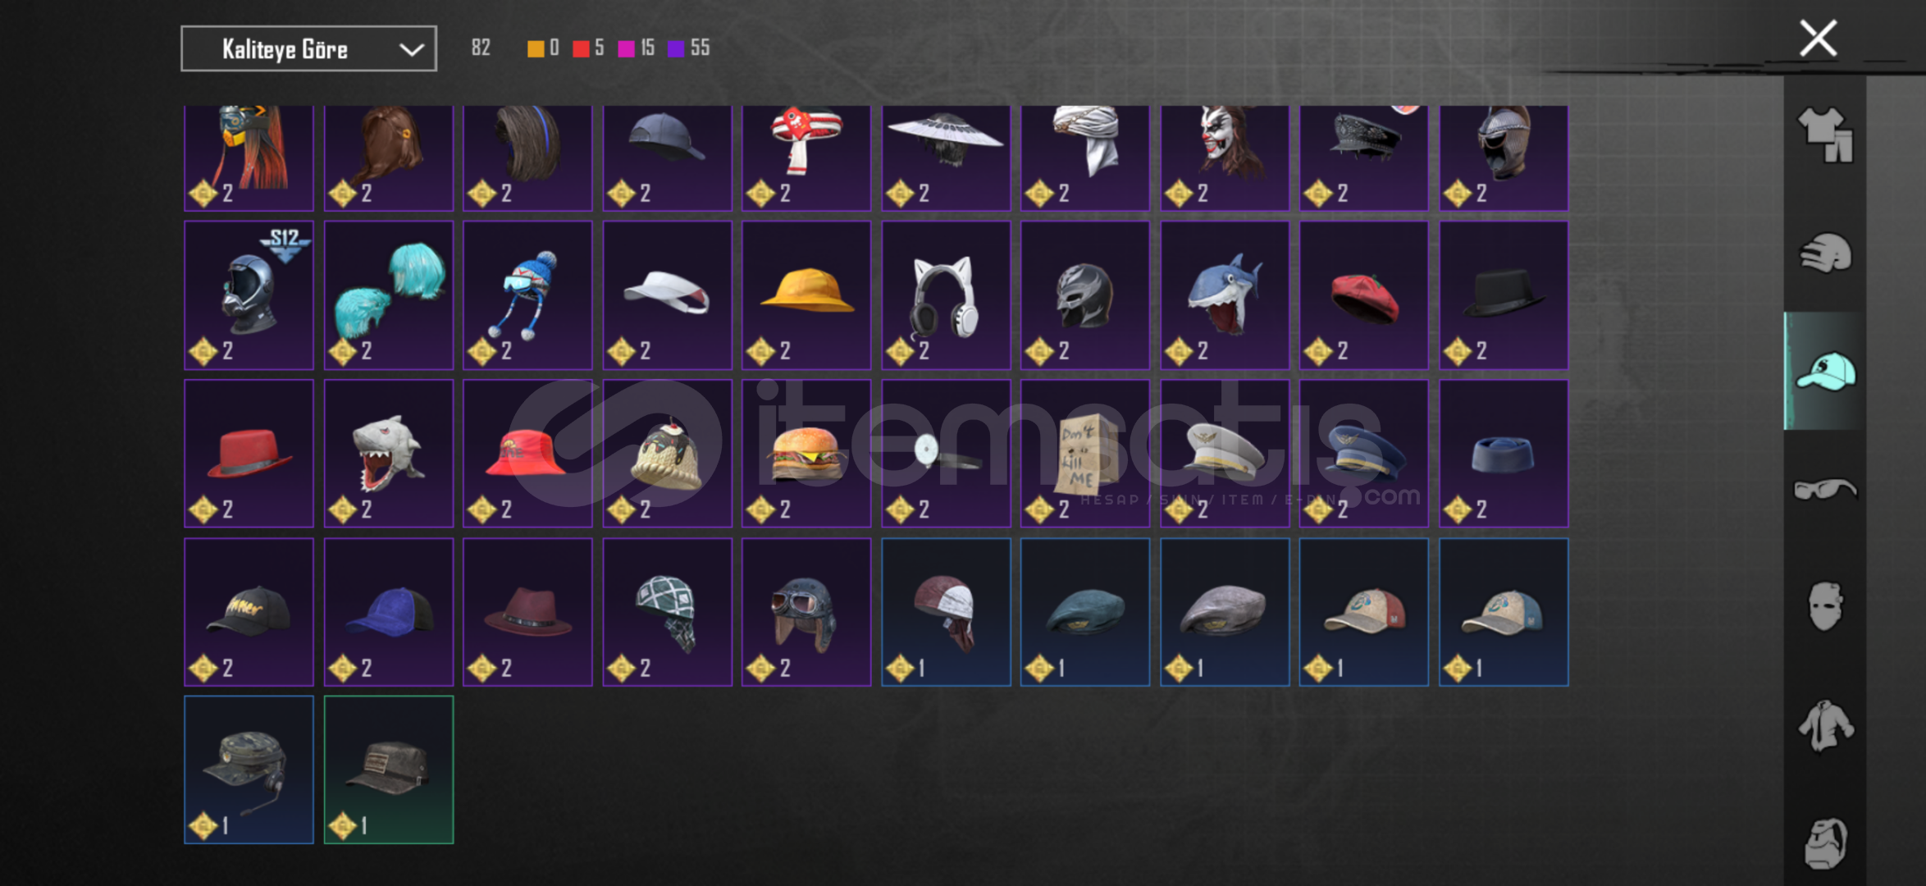
Task: Select the S12 season helmet item
Action: 249,295
